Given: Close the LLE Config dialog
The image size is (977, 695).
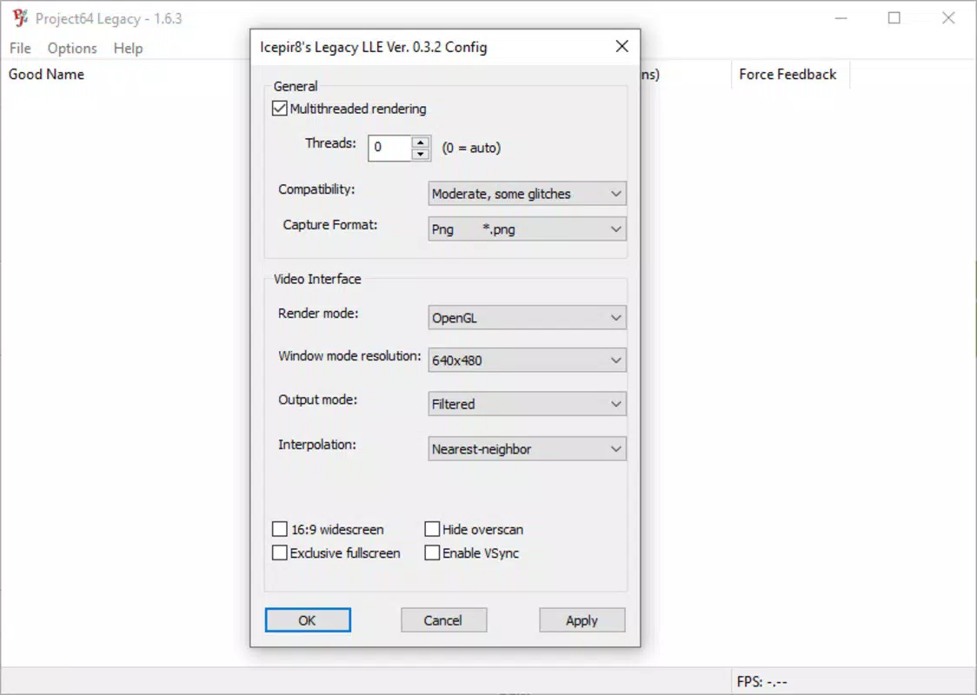Looking at the screenshot, I should (x=621, y=47).
